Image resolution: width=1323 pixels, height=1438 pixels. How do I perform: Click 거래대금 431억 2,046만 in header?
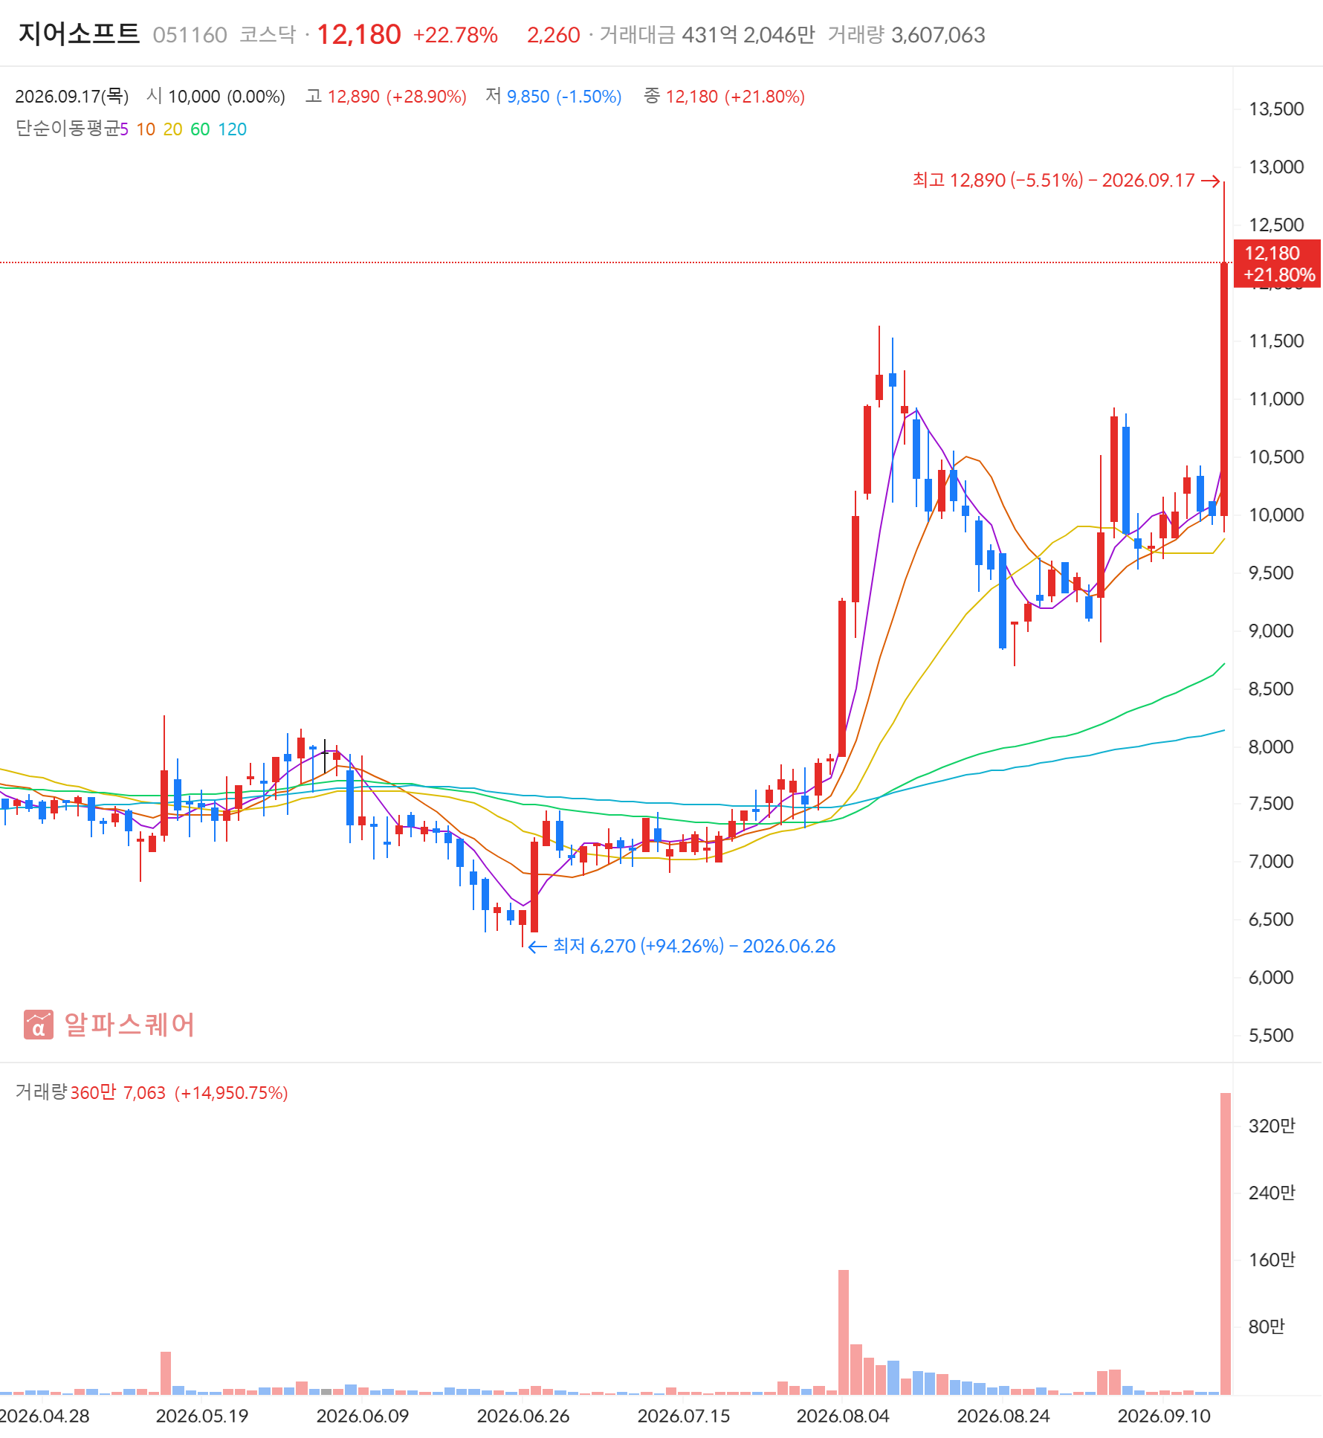pos(707,35)
